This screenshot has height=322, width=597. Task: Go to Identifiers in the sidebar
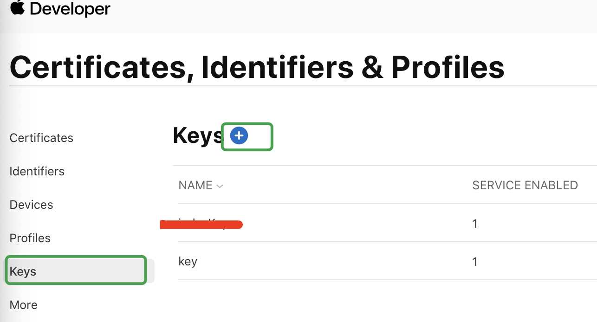click(x=37, y=171)
